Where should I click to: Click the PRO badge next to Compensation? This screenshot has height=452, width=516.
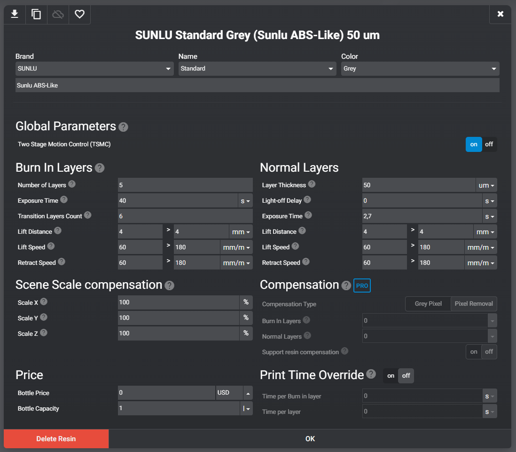(x=362, y=285)
